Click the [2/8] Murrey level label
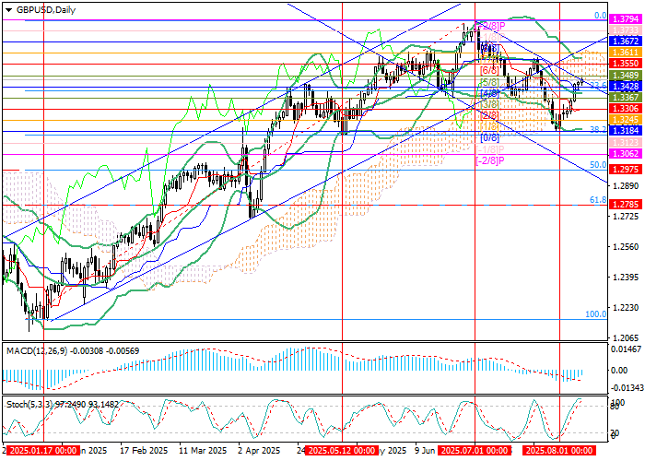 coord(489,115)
